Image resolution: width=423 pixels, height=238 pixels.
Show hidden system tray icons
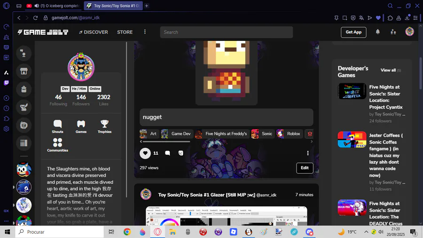click(x=366, y=232)
